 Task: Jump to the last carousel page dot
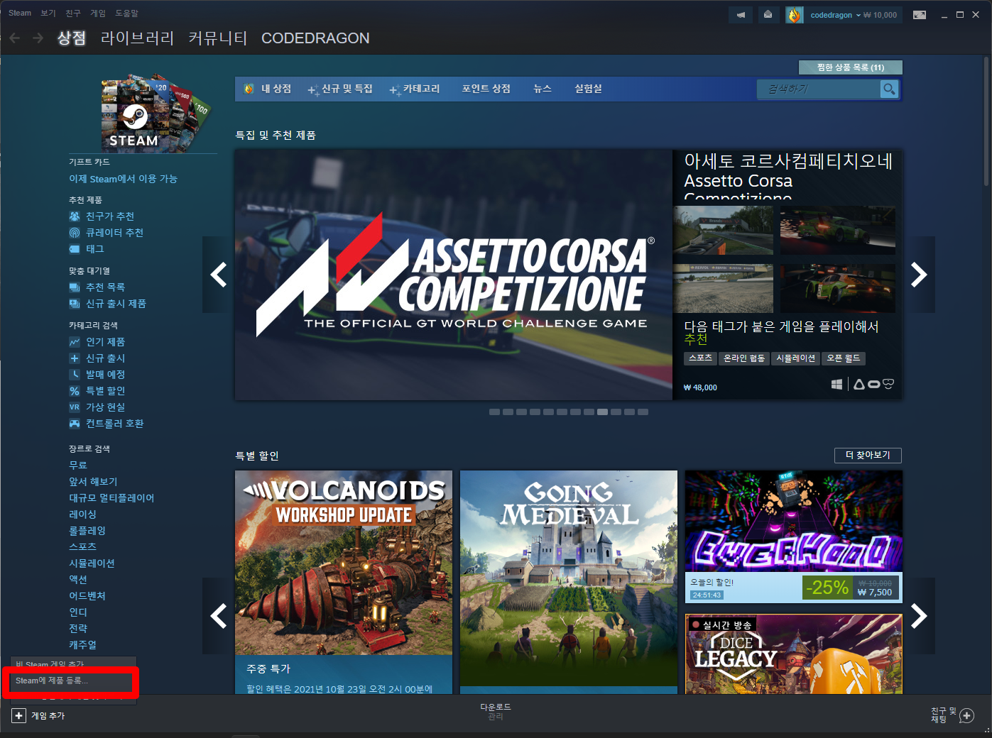[x=643, y=412]
